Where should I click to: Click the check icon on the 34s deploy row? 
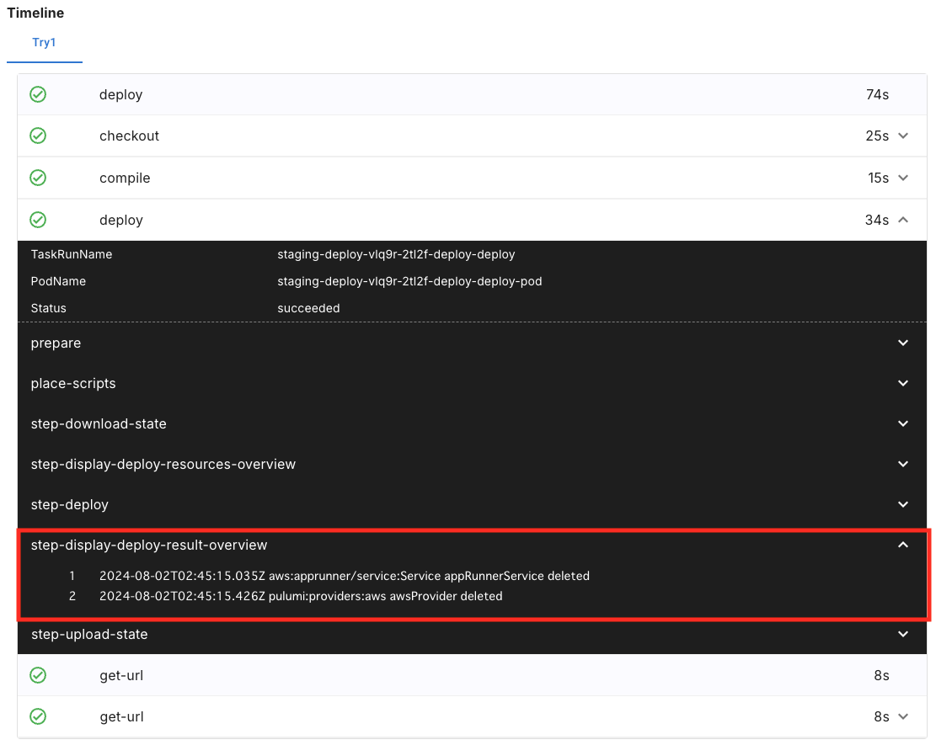[x=38, y=220]
